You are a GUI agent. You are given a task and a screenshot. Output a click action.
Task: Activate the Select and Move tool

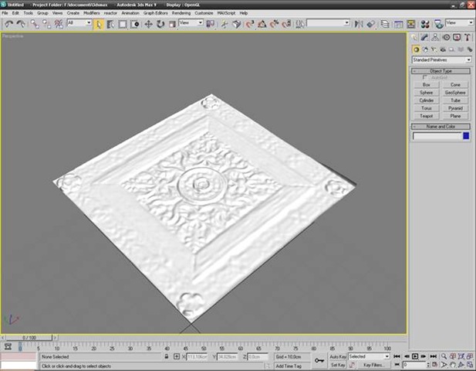pyautogui.click(x=148, y=24)
